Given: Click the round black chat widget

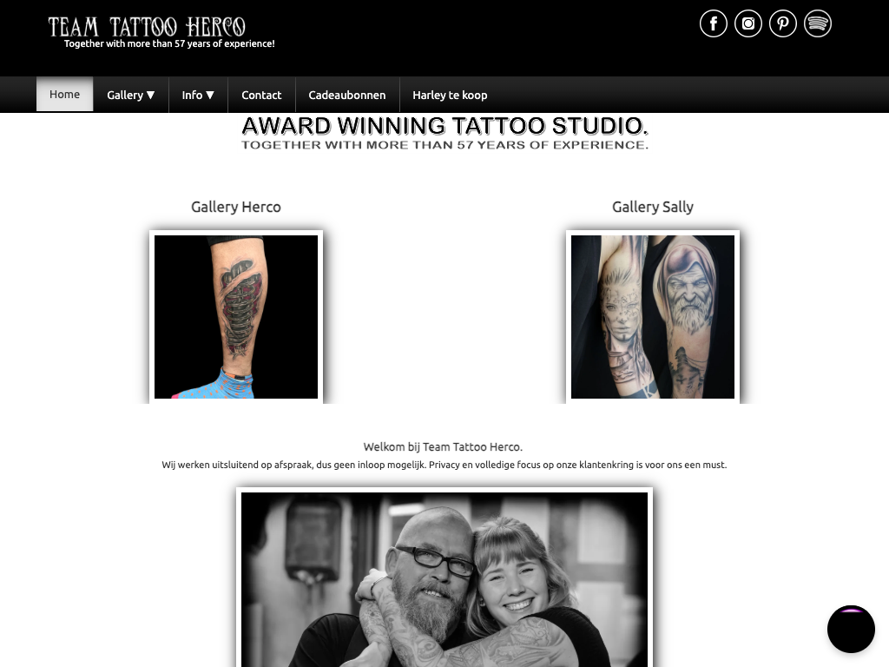Looking at the screenshot, I should [851, 629].
